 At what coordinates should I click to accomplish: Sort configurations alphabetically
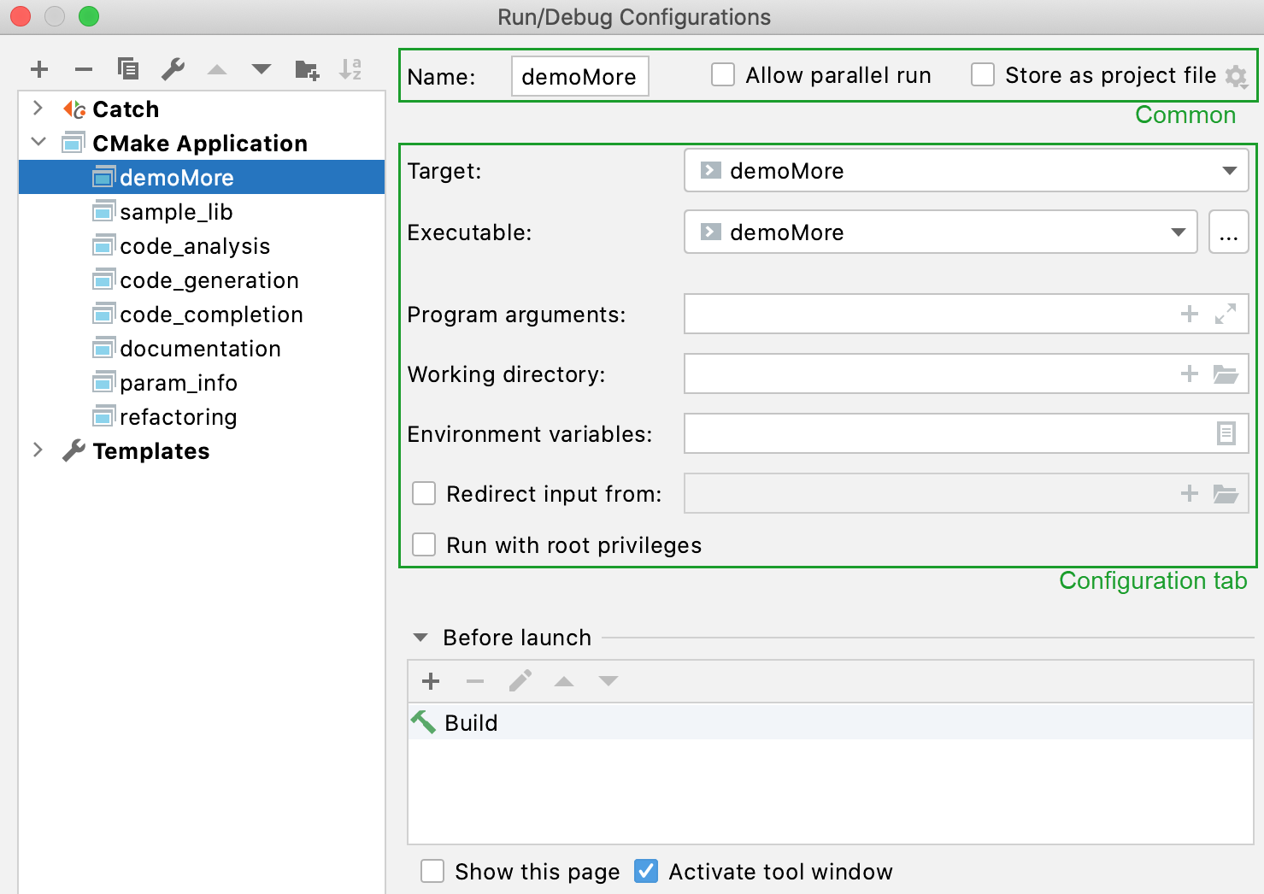click(350, 69)
